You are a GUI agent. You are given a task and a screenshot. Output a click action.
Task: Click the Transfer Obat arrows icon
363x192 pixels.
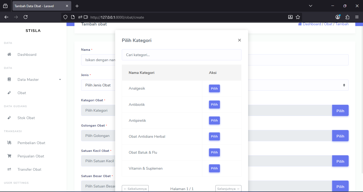[9, 169]
